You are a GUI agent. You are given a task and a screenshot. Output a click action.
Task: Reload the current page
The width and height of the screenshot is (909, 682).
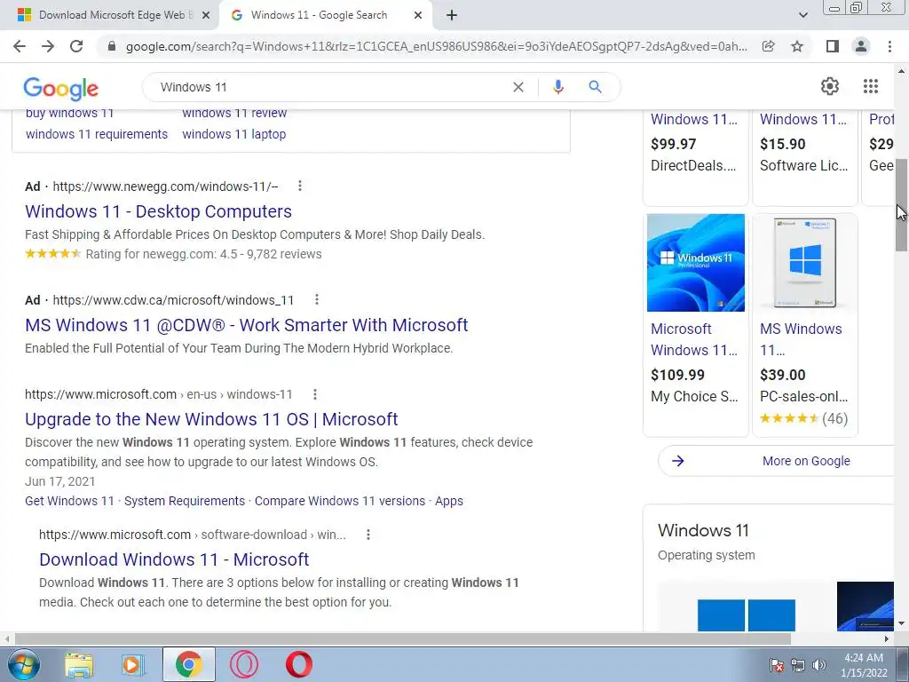[x=76, y=46]
